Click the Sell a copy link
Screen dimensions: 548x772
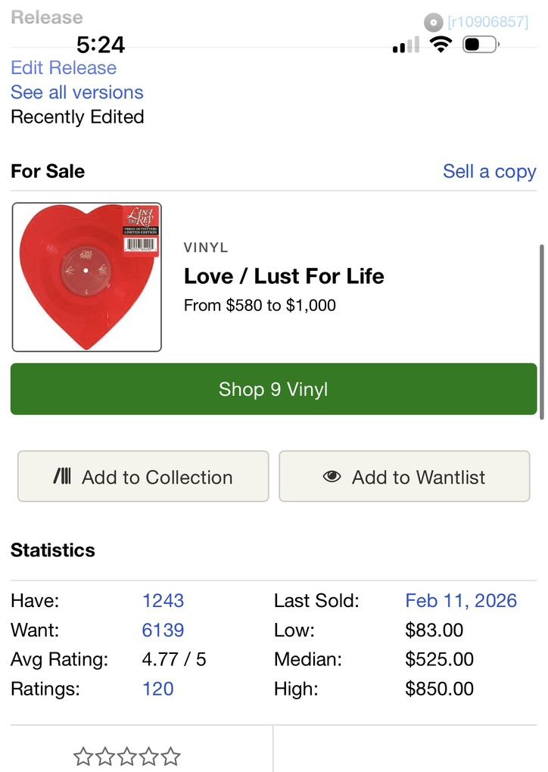point(489,171)
